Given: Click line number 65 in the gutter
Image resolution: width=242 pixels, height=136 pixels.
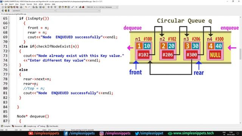Looking at the screenshot, I should 5,19.
